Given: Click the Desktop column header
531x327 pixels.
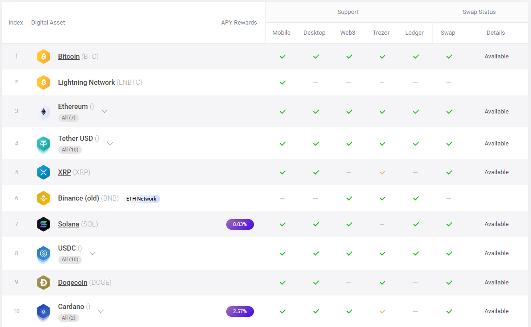Looking at the screenshot, I should click(x=314, y=32).
